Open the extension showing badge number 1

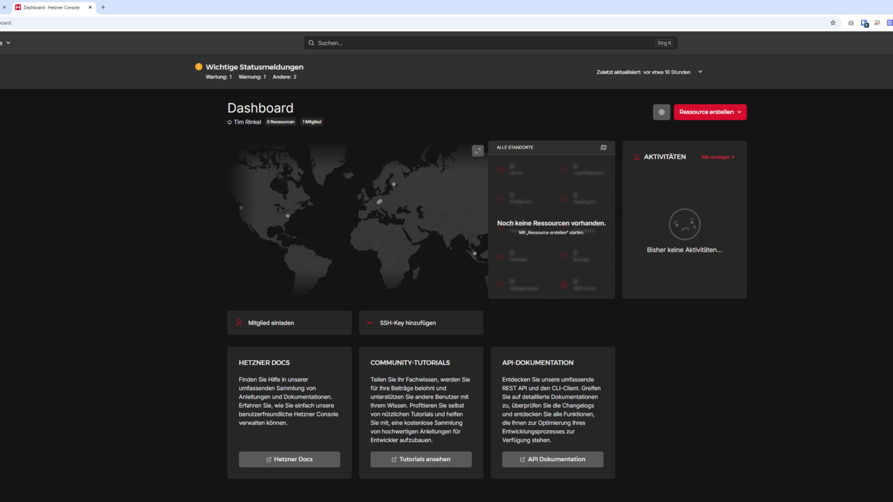click(x=864, y=24)
